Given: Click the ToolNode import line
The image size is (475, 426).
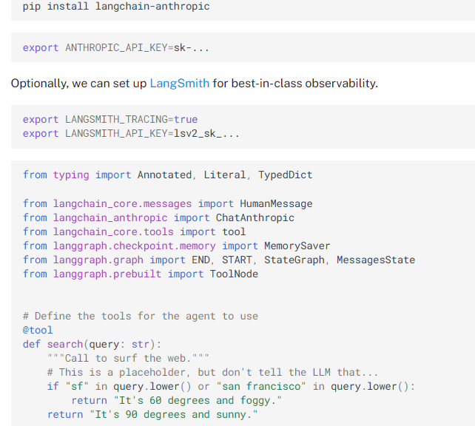Looking at the screenshot, I should tap(140, 274).
